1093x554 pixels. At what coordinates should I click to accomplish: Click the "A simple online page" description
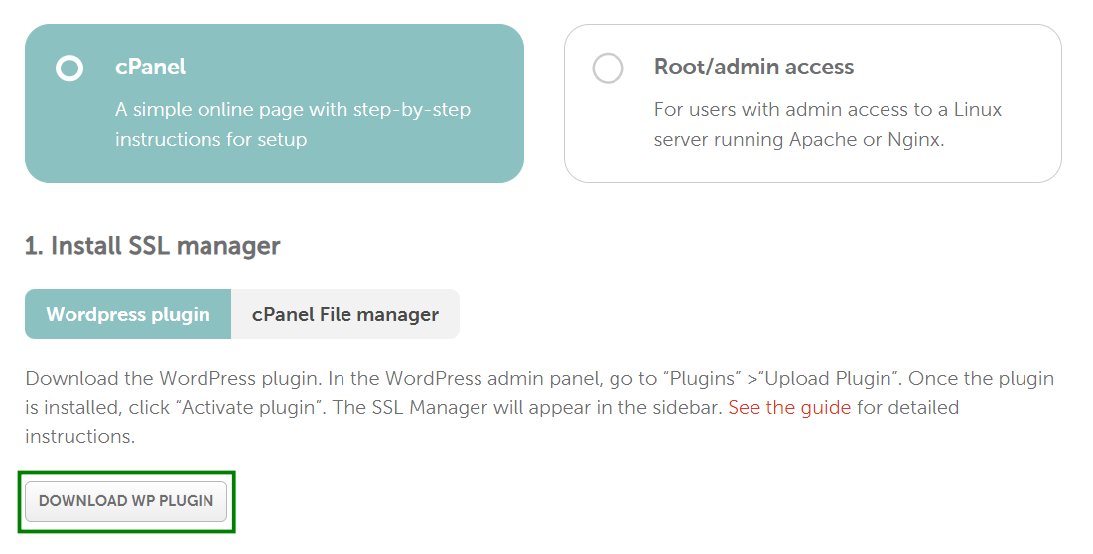click(292, 109)
